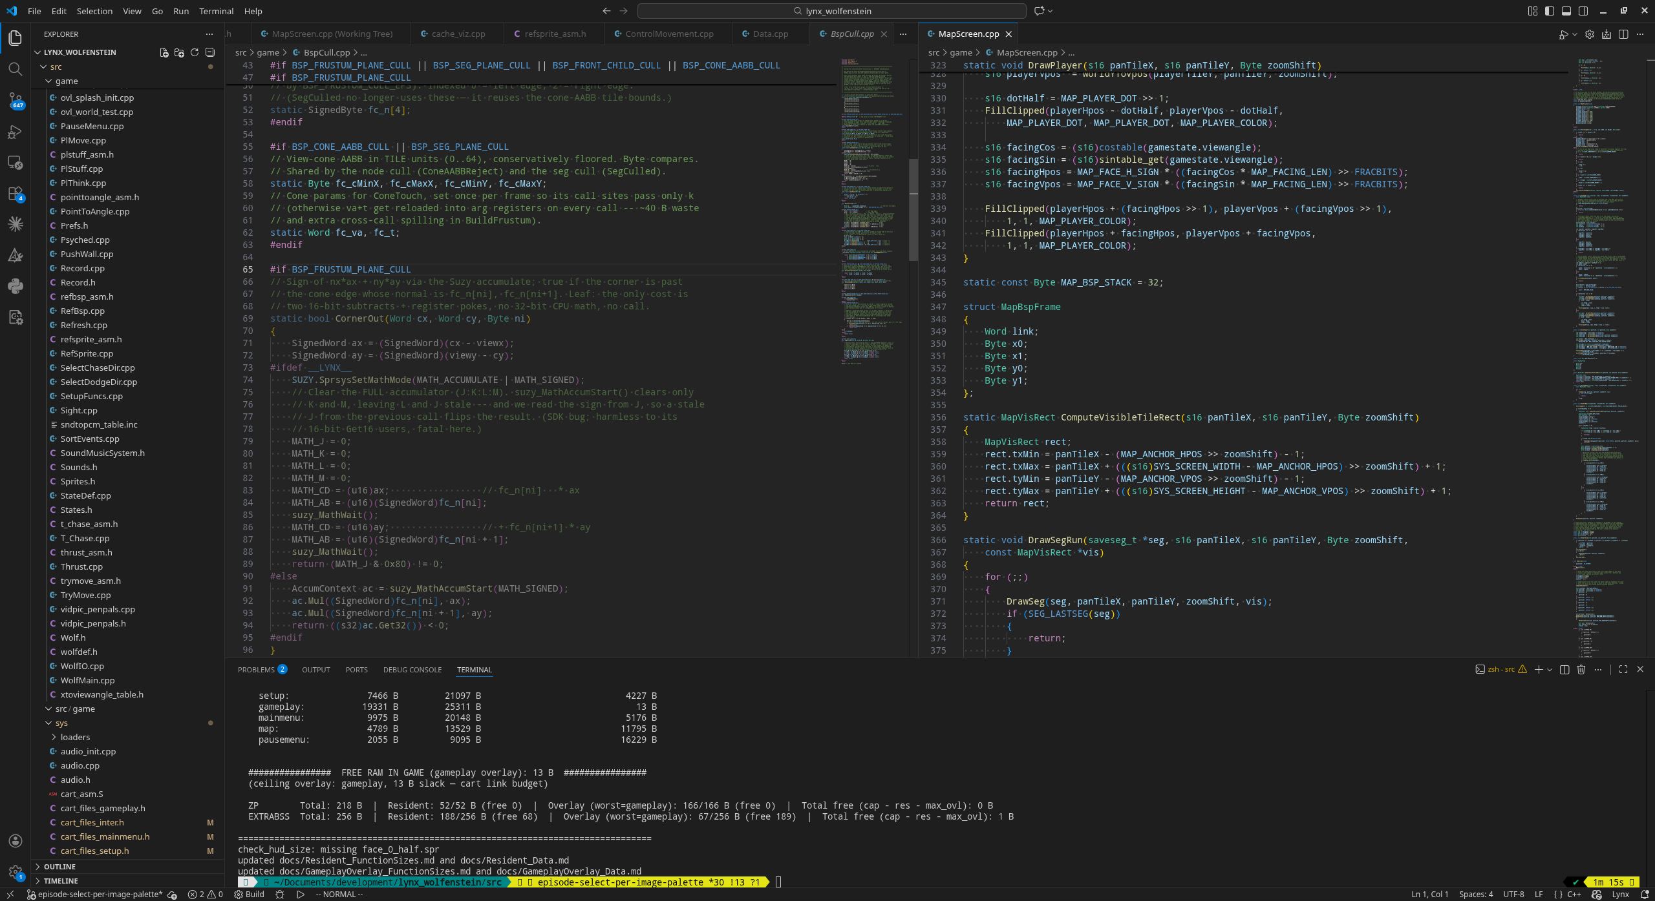Viewport: 1655px width, 901px height.
Task: Switch to the OUTPUT panel tab
Action: [316, 670]
